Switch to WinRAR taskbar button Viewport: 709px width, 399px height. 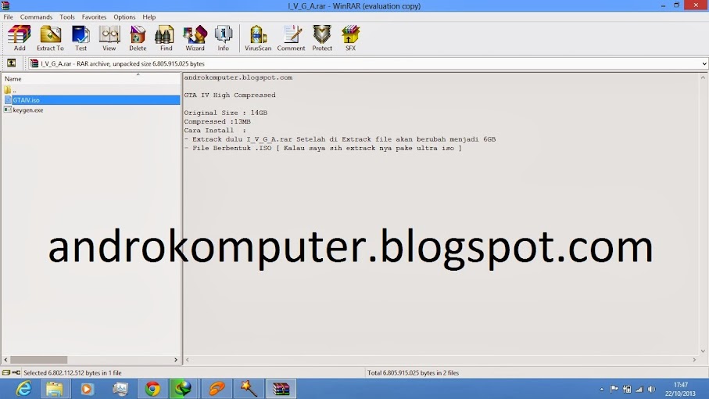[x=281, y=389]
